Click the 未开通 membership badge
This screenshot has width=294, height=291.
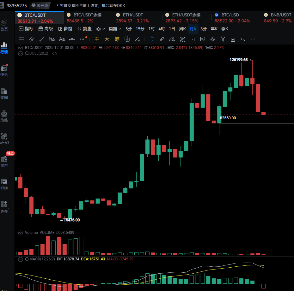point(40,6)
